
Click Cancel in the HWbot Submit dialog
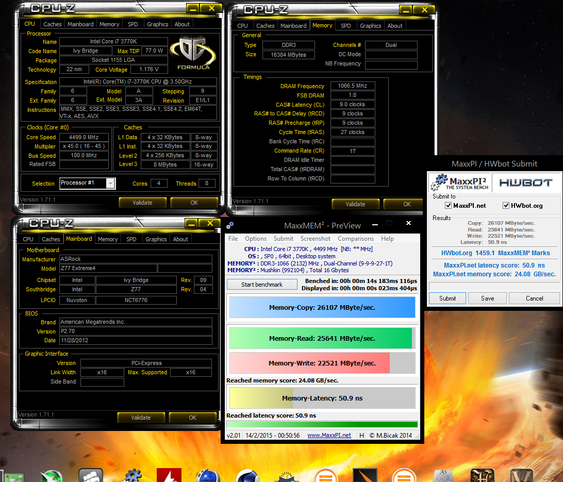534,298
